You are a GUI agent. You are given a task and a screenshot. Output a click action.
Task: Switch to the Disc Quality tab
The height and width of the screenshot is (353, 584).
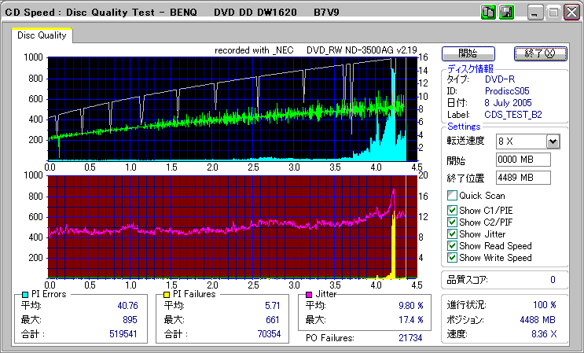(42, 35)
